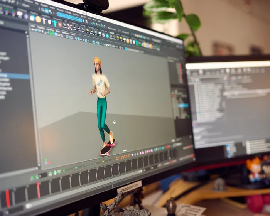Click the yellow folder shelf icon
This screenshot has height=216, width=270.
pos(88,30)
